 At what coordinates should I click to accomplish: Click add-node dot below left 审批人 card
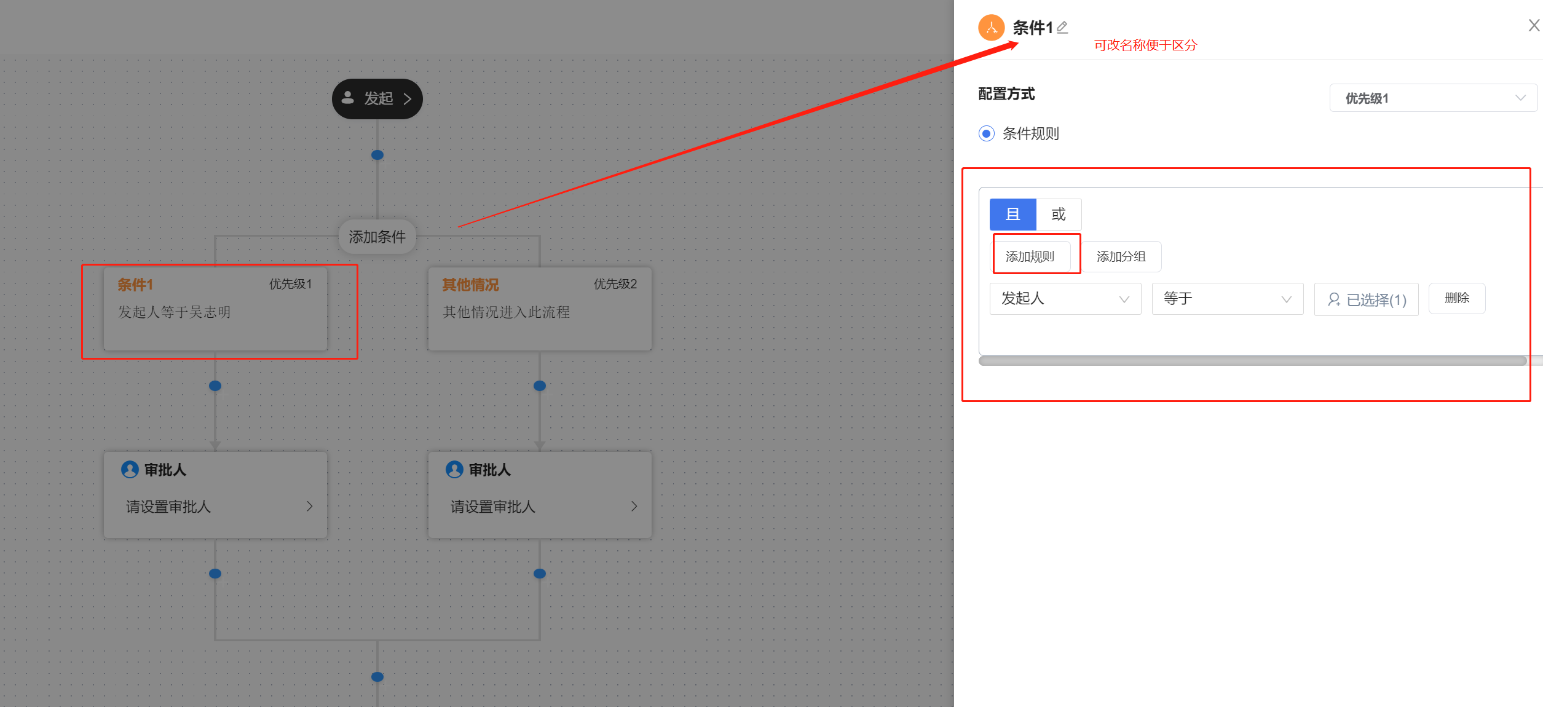pos(215,574)
